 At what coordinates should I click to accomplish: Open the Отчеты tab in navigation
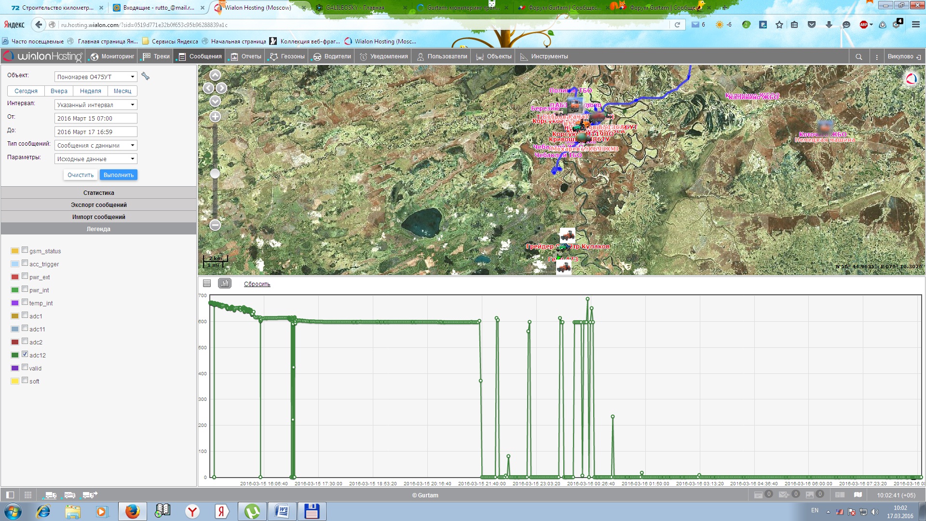click(246, 56)
